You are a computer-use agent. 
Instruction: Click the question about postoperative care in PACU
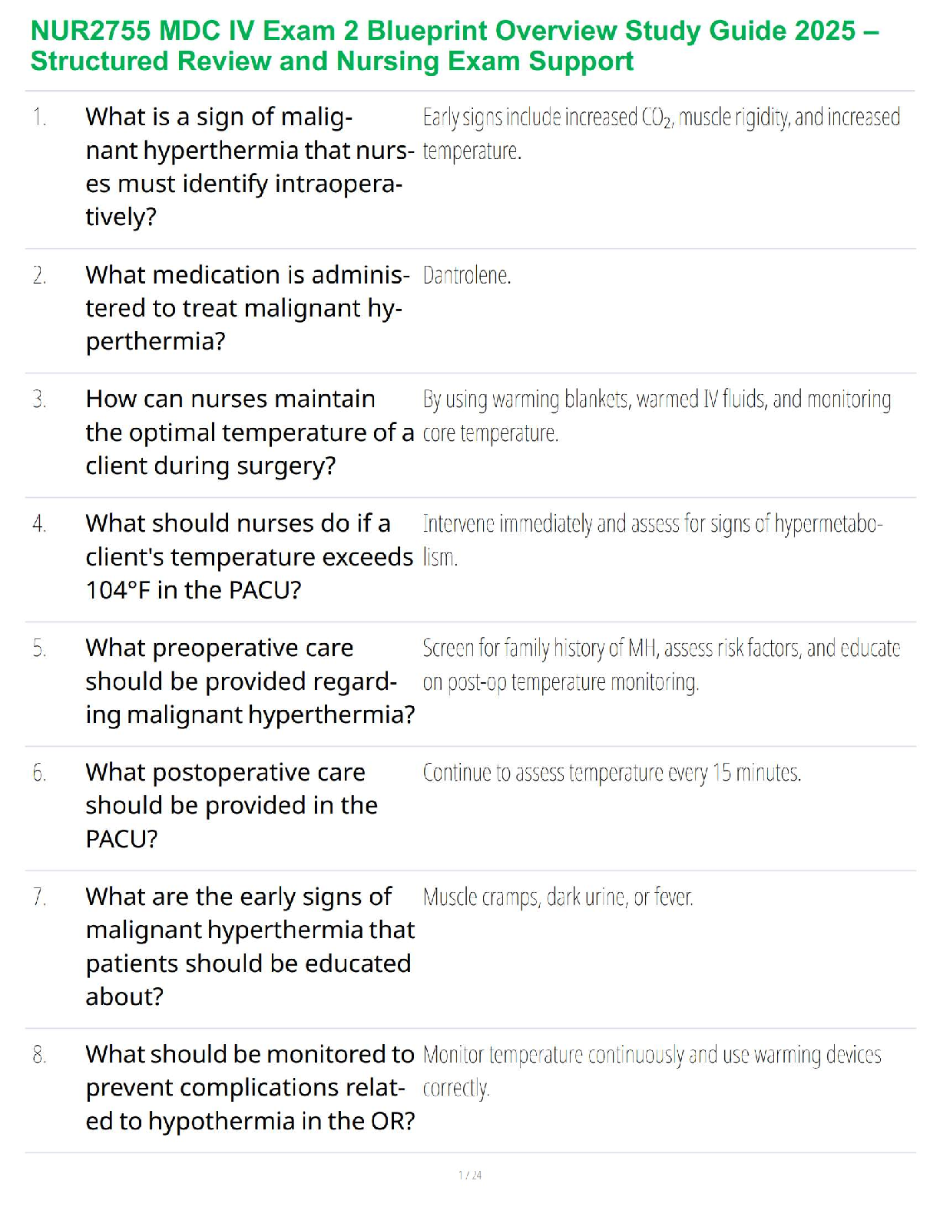(x=231, y=805)
